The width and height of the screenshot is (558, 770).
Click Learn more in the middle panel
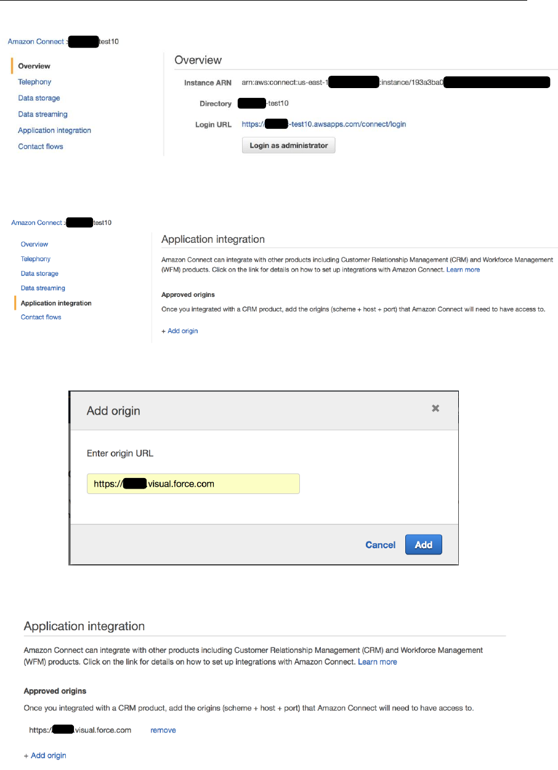463,270
